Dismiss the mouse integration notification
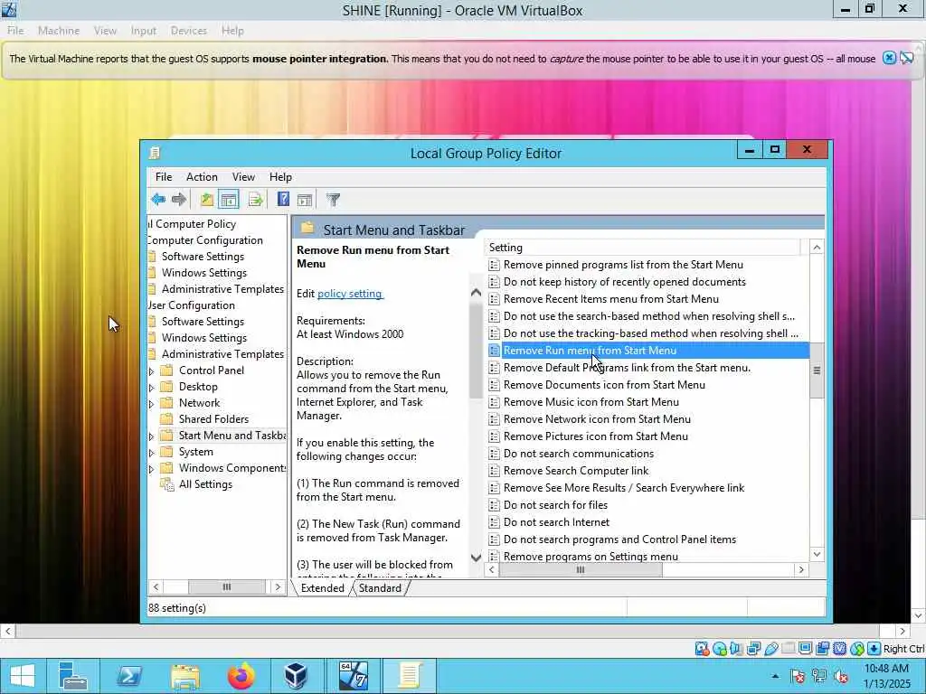 click(889, 58)
